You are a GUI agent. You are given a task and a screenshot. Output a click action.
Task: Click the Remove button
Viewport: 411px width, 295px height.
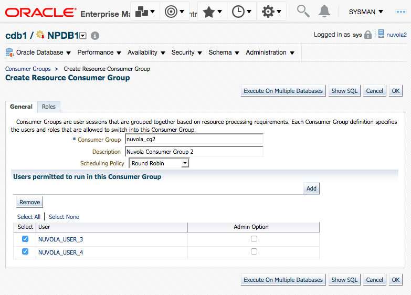pyautogui.click(x=29, y=202)
